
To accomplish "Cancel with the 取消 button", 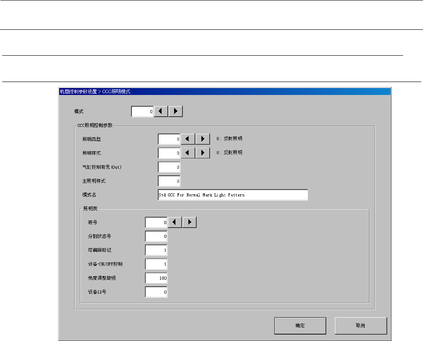I will pos(361,325).
